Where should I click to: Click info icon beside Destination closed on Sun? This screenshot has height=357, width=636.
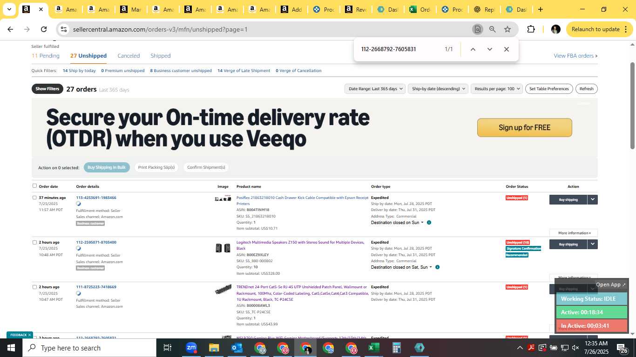(429, 223)
